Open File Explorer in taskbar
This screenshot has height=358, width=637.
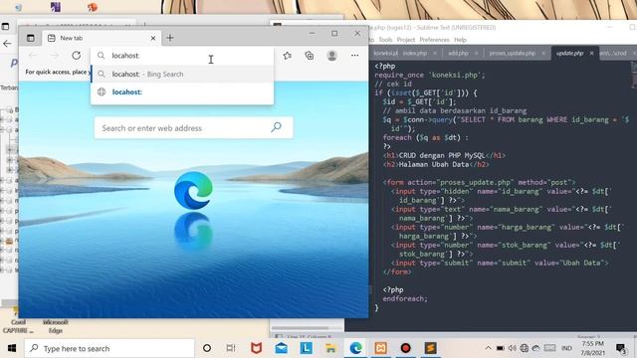[330, 348]
